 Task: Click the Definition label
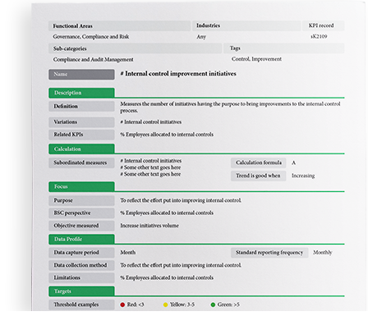pos(81,106)
